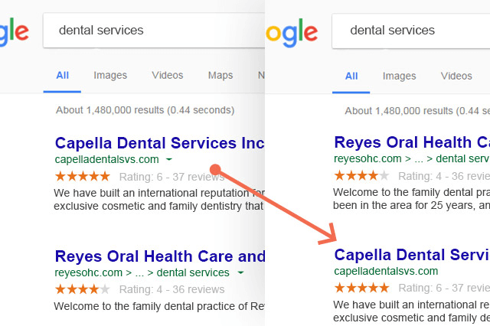
Task: Switch to the Videos tab in left panel
Action: click(168, 75)
